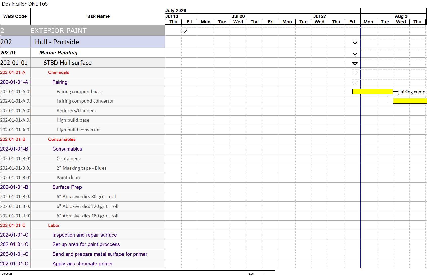
Task: Click the Fairing compo bar label in chart
Action: 413,92
